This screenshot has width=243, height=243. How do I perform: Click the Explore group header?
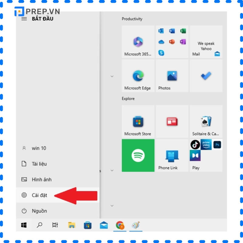pos(128,98)
